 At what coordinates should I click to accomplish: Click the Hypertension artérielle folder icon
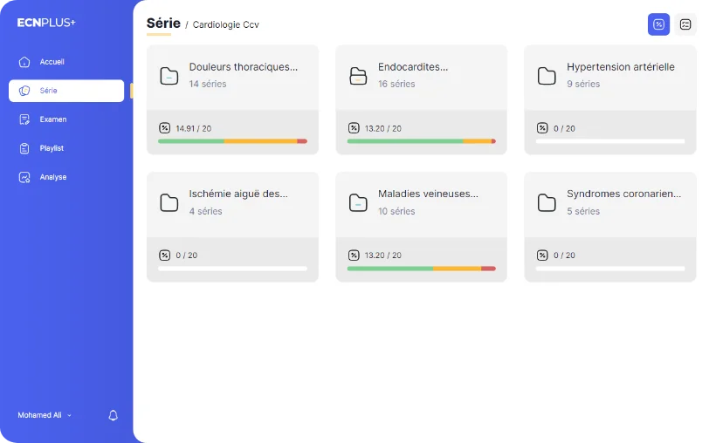tap(547, 76)
